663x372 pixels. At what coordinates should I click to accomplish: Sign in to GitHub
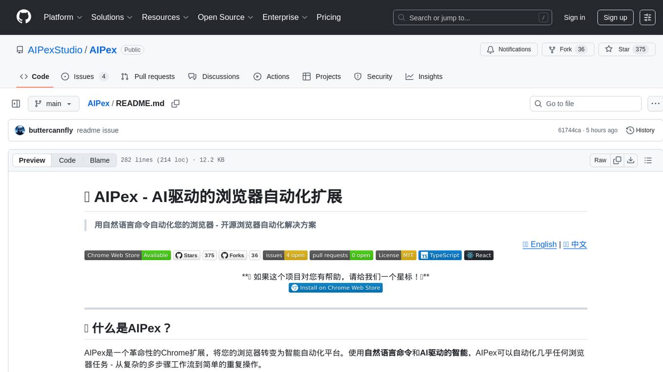pos(574,18)
